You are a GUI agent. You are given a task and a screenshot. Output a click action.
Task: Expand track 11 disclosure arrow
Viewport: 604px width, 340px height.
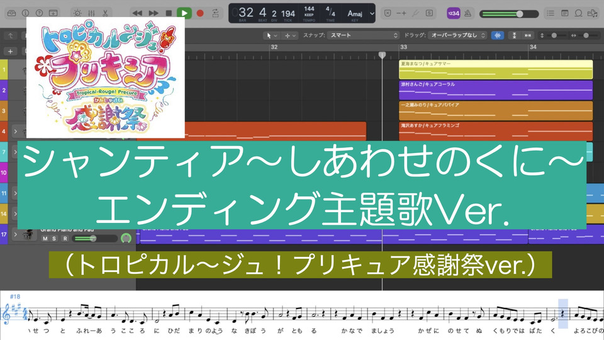[15, 193]
